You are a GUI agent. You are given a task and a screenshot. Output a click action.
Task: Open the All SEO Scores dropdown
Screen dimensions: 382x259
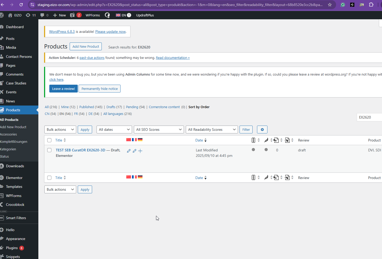coord(159,129)
